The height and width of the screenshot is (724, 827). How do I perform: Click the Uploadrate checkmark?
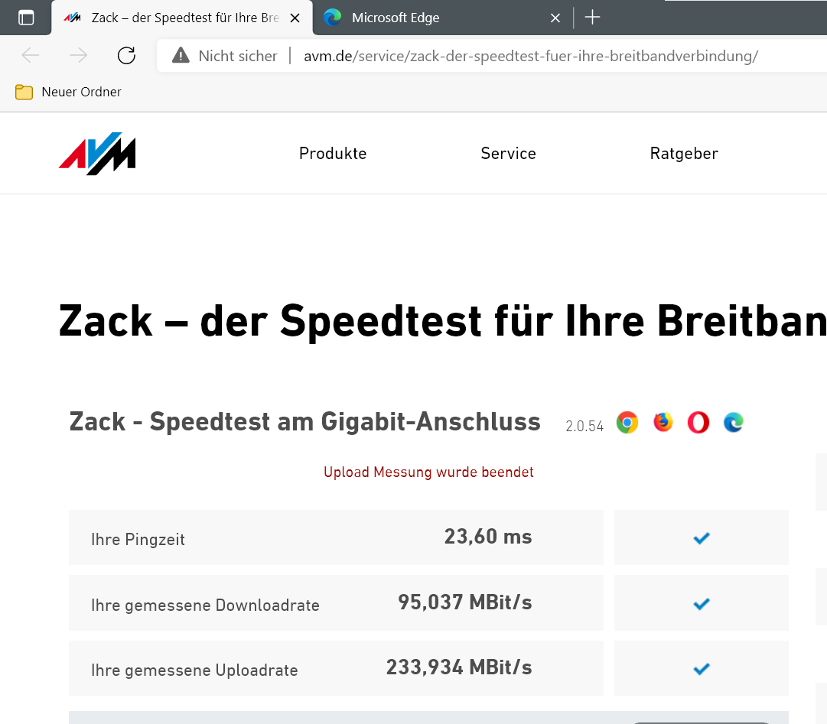[701, 669]
